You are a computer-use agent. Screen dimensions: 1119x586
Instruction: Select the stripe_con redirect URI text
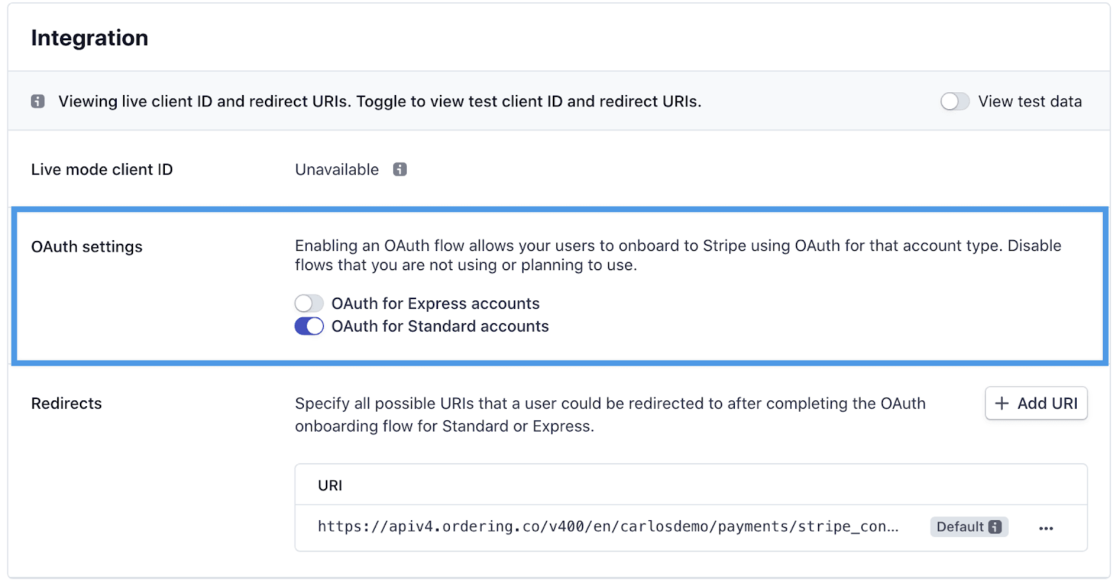(608, 527)
